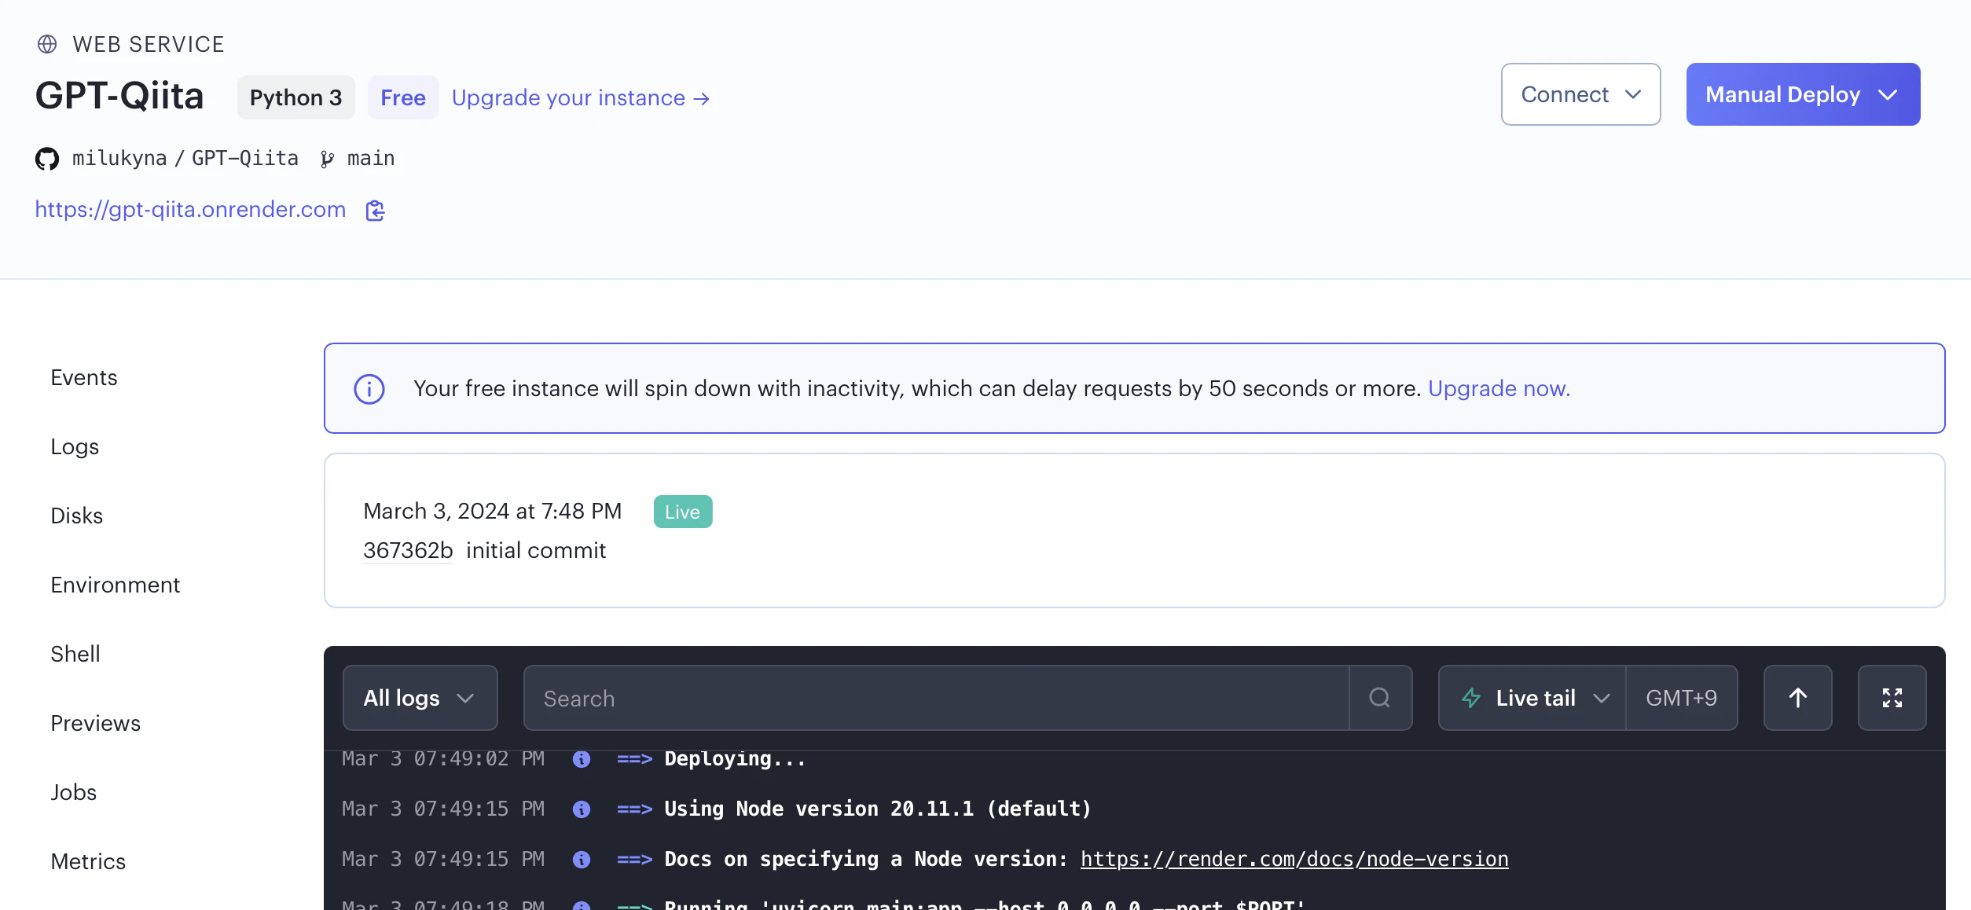Open render.com node-version docs link
Viewport: 1971px width, 910px height.
(x=1294, y=860)
